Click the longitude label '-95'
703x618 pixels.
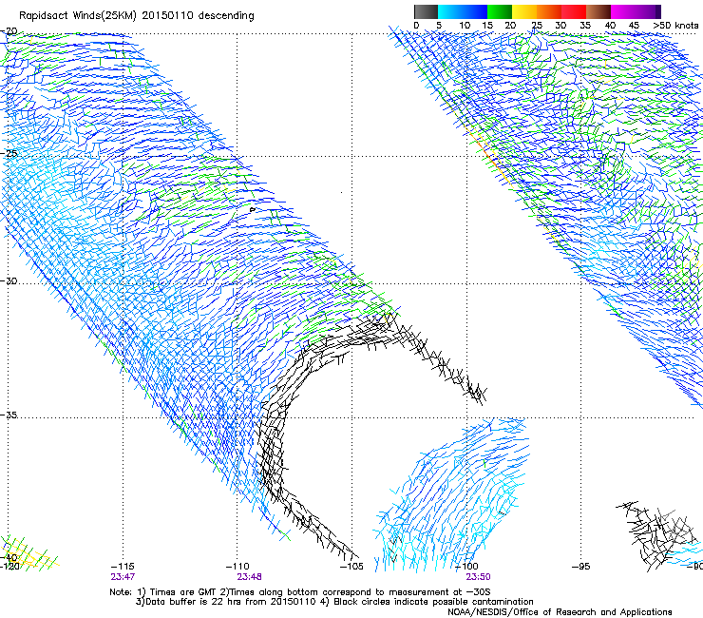[581, 567]
